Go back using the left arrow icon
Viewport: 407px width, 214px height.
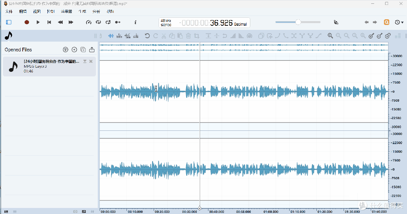pyautogui.click(x=367, y=22)
